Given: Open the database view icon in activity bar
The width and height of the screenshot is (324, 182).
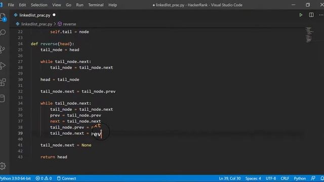Looking at the screenshot, I should (x=3, y=99).
